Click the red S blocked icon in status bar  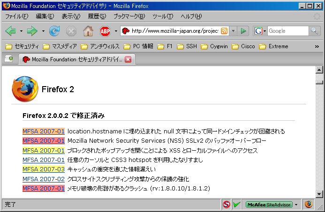(227, 205)
